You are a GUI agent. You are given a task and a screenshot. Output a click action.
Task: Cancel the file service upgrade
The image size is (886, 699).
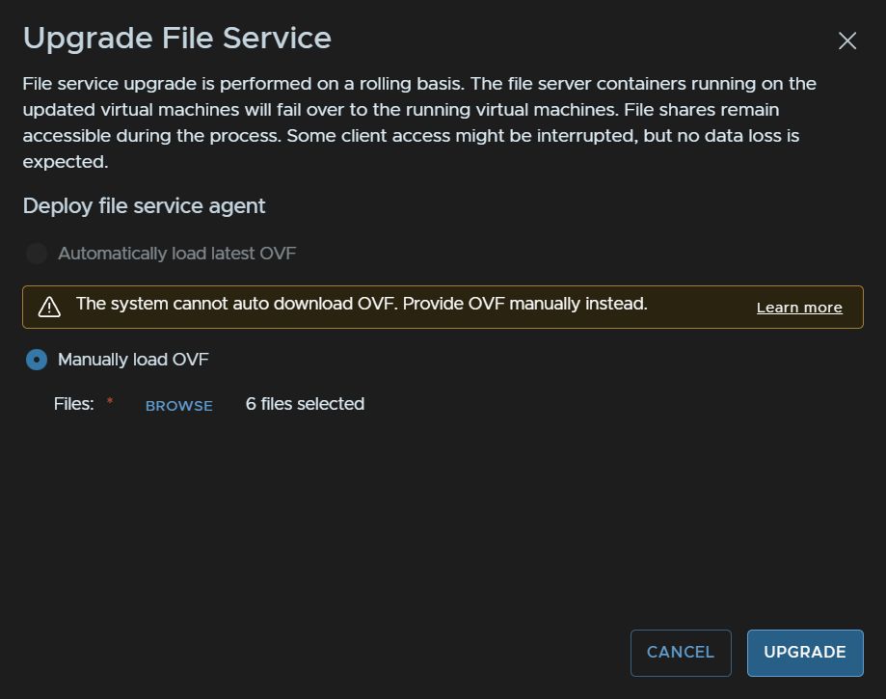681,653
